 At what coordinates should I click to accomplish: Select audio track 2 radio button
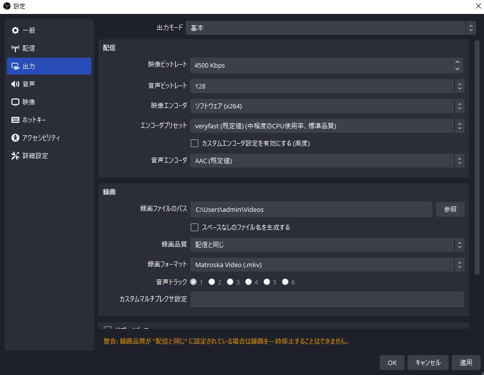point(212,281)
